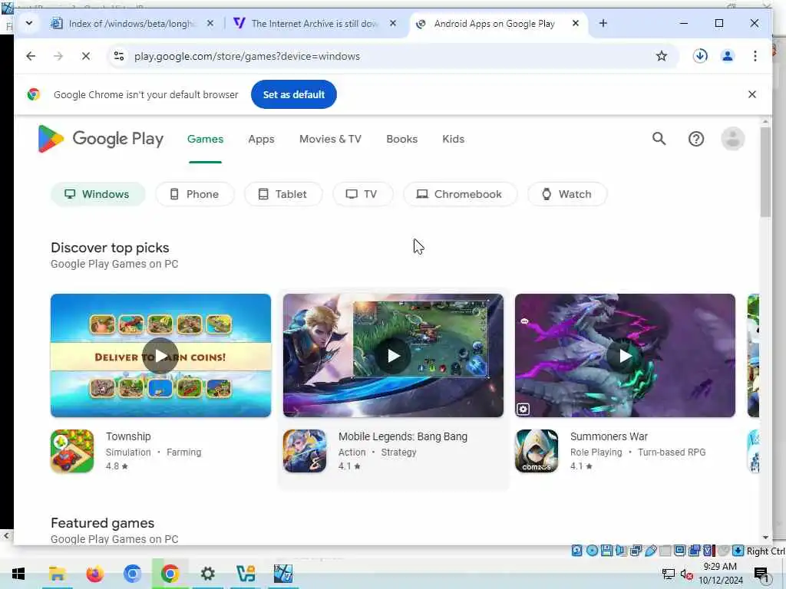Close the Index of /windows/beta tab
Screen dimensions: 786x589
pos(210,23)
